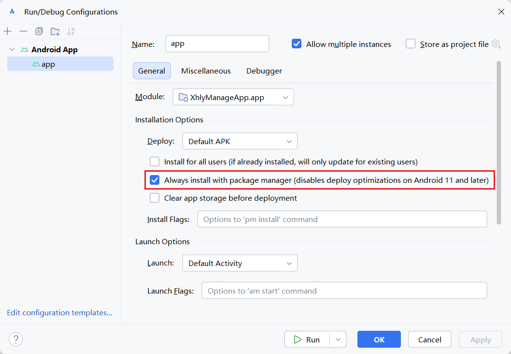Click the Add New Configuration plus icon

click(x=8, y=31)
